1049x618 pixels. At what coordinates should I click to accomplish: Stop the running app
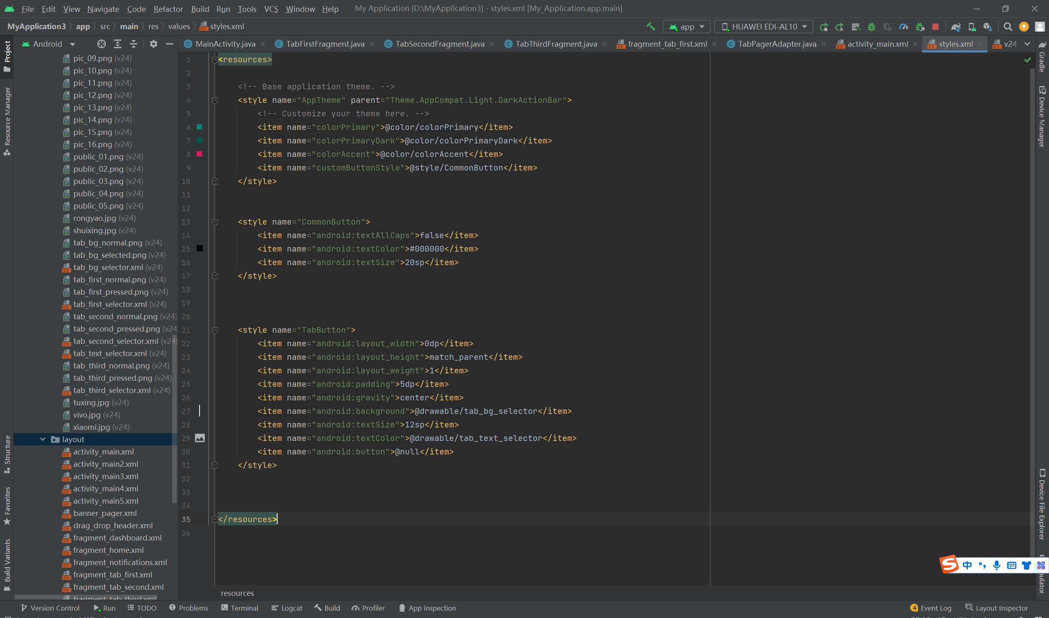935,27
